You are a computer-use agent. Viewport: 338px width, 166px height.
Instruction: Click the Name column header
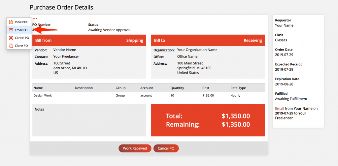coord(38,88)
